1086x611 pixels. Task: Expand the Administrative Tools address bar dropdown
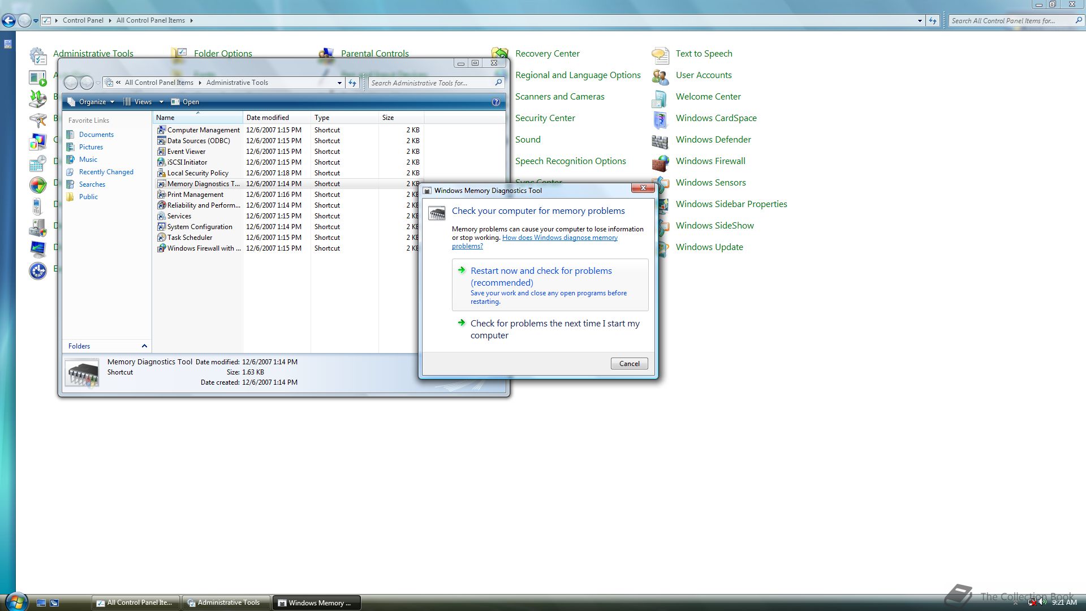pos(339,83)
